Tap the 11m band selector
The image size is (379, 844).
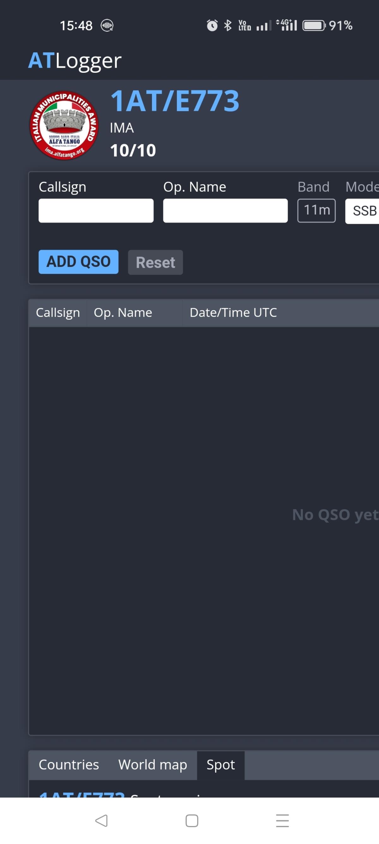316,210
